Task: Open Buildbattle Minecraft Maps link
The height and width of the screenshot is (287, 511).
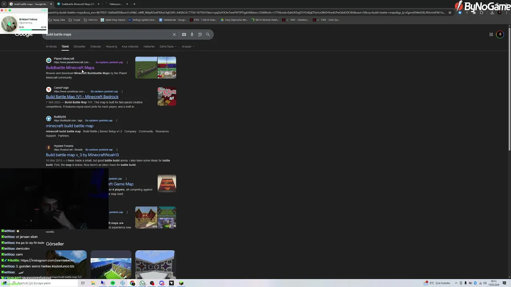Action: click(x=70, y=68)
